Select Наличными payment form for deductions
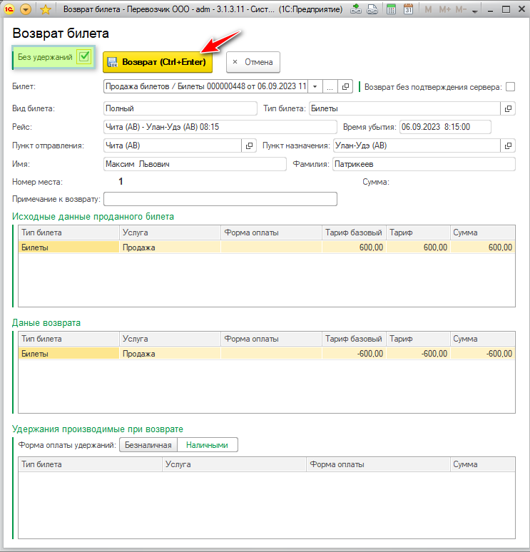 point(207,445)
